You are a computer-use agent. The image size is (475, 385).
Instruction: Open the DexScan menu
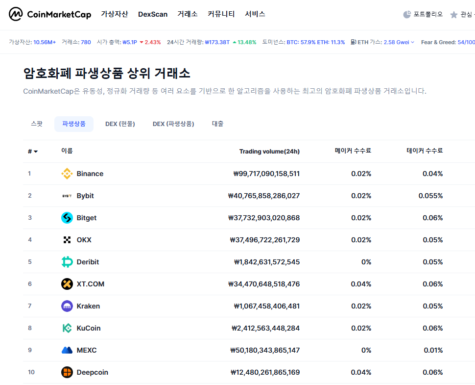click(x=153, y=14)
